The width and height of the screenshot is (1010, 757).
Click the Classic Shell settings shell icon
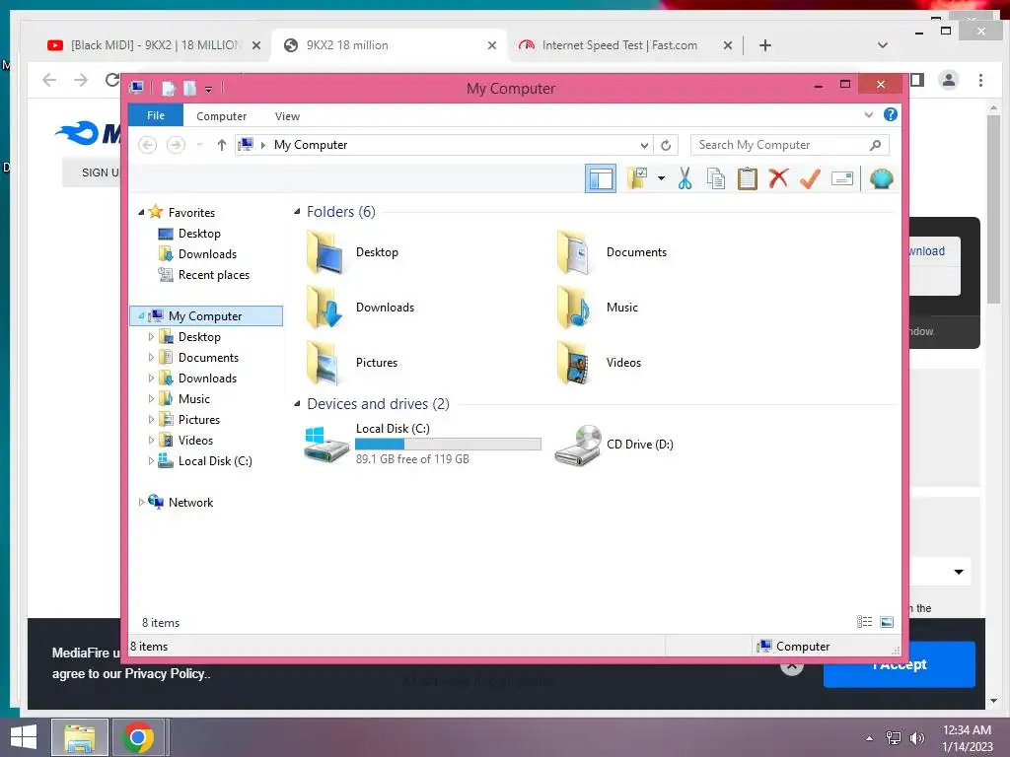point(881,178)
